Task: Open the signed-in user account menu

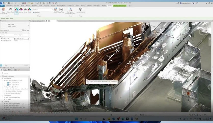Action: pos(186,3)
